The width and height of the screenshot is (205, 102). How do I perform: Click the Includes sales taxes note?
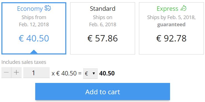click(24, 62)
